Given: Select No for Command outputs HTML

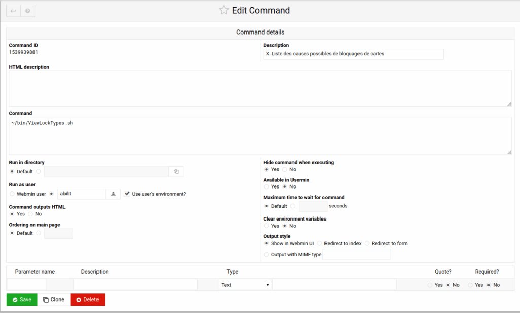Looking at the screenshot, I should coord(30,214).
